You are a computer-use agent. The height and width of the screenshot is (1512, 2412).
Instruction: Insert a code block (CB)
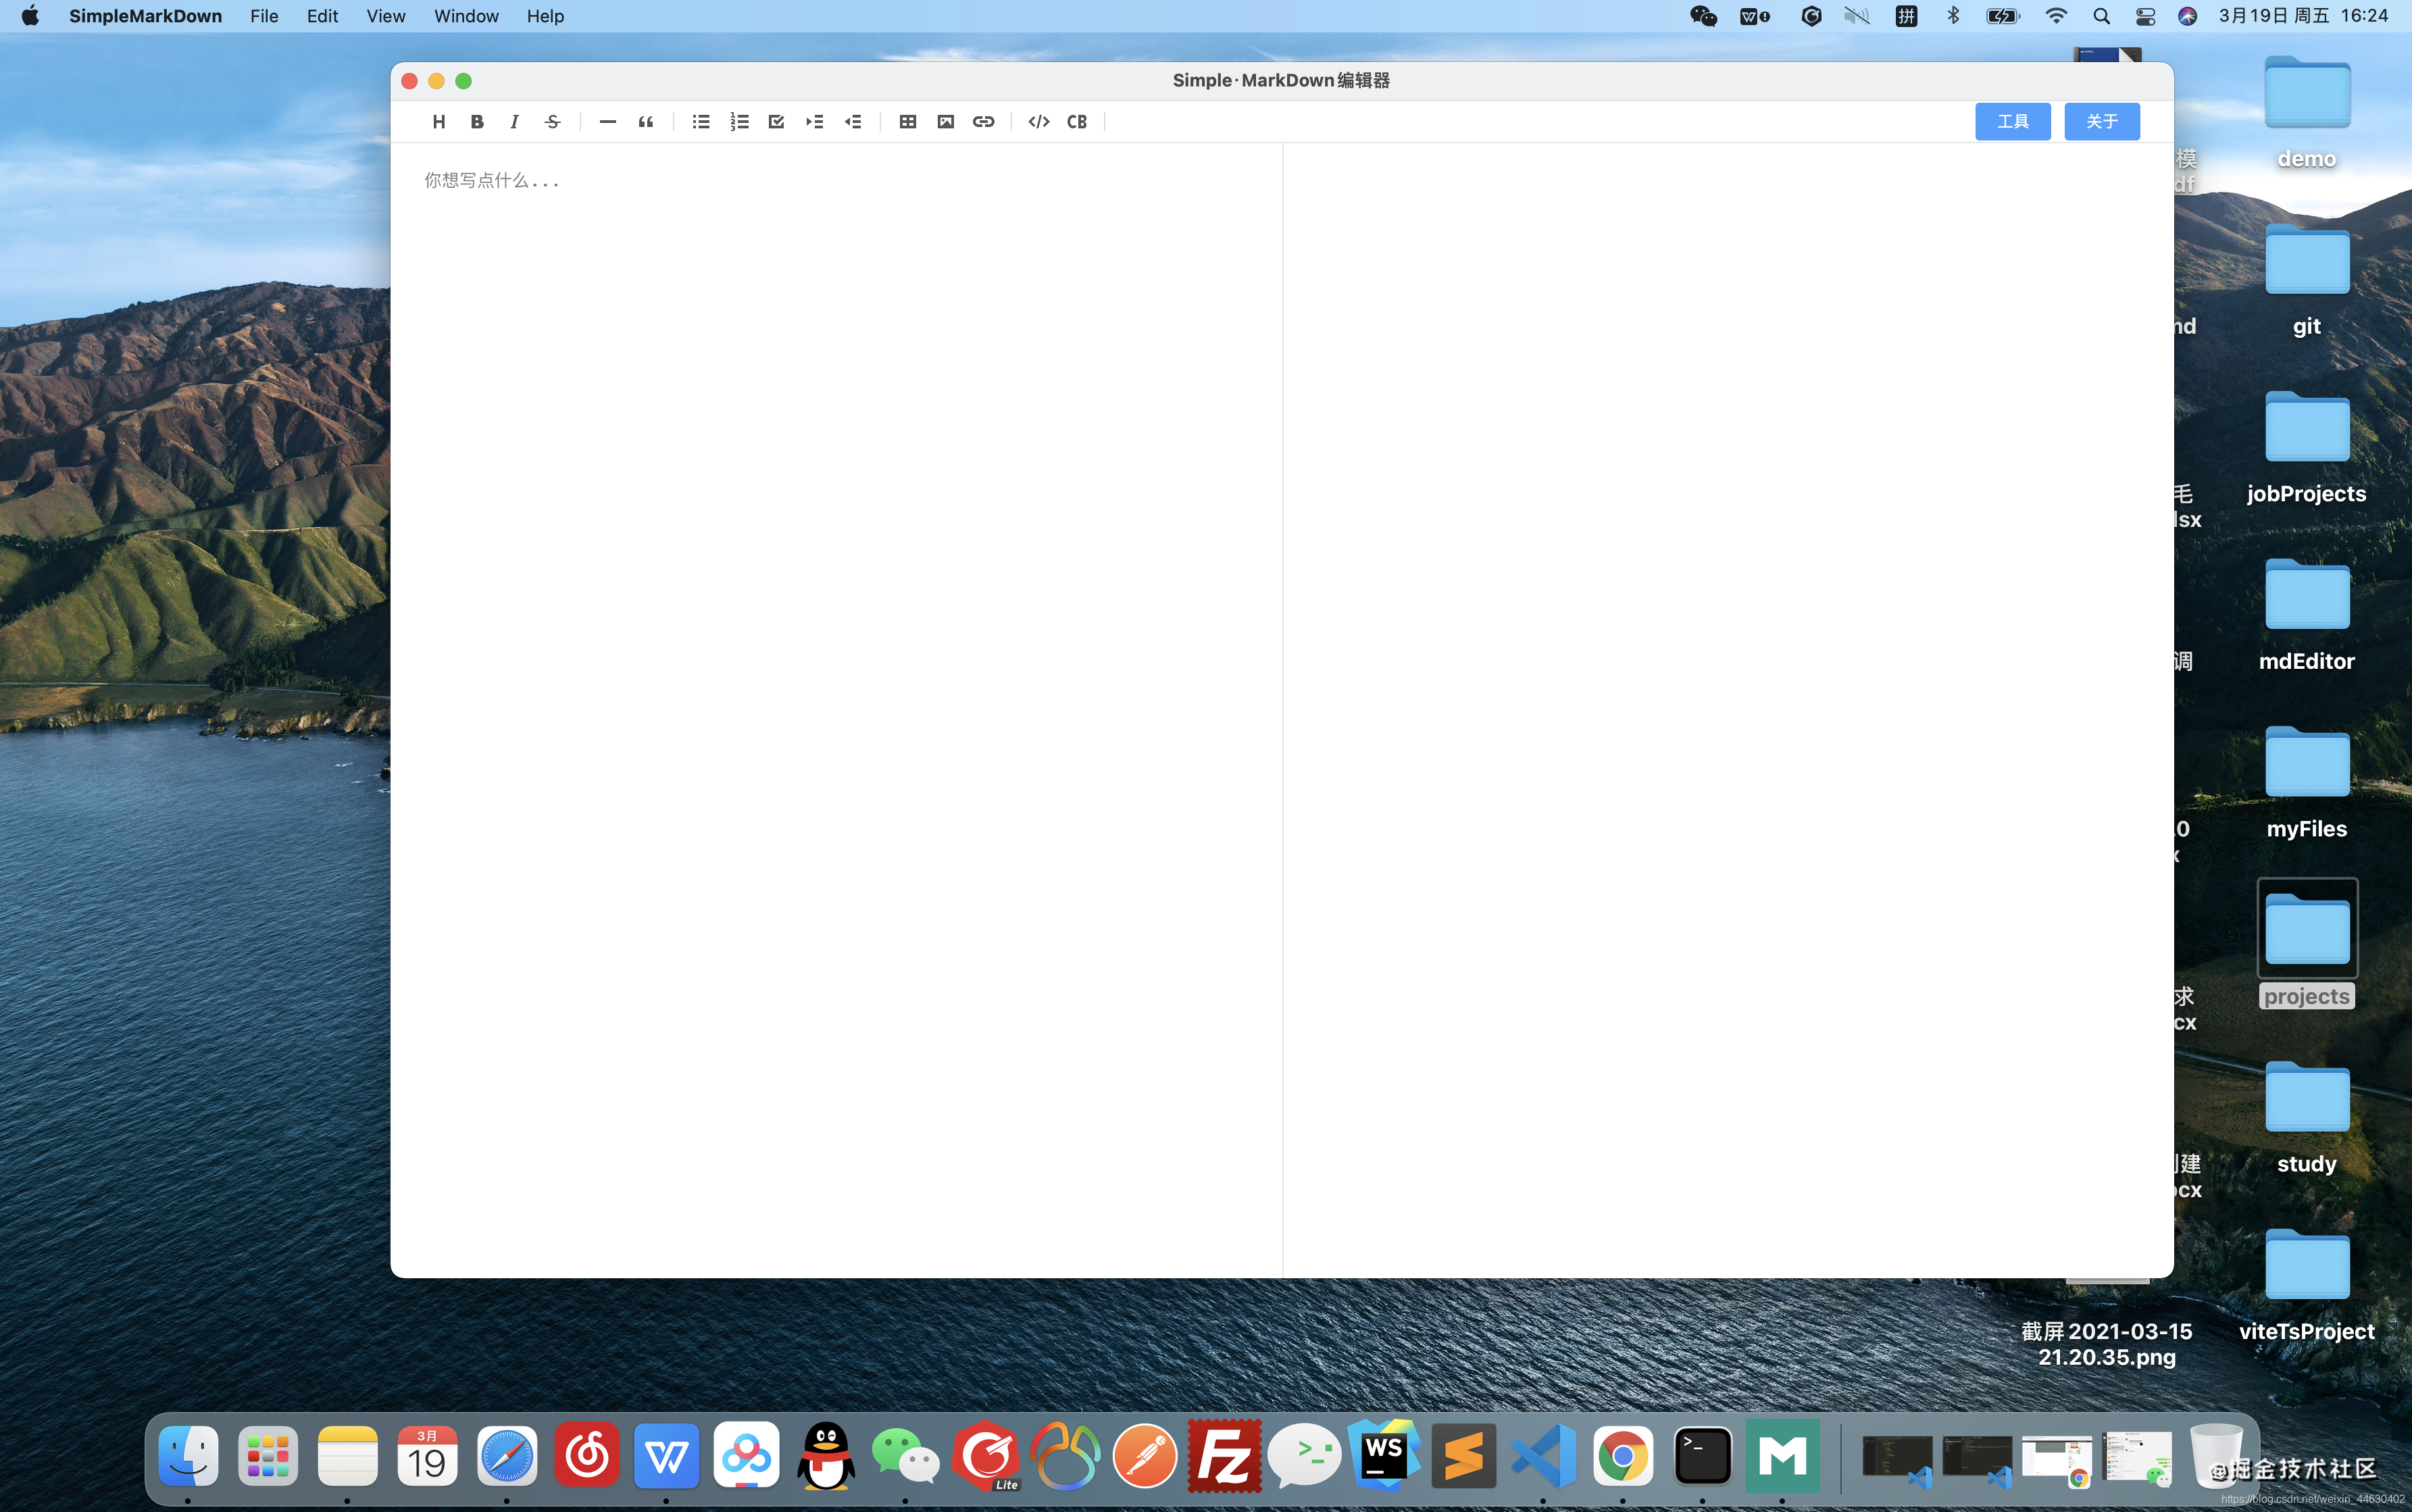click(x=1076, y=122)
